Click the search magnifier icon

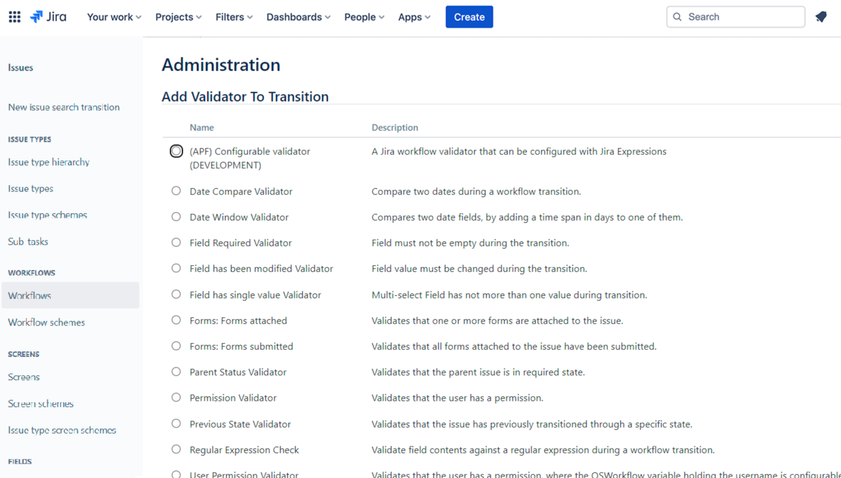point(677,17)
